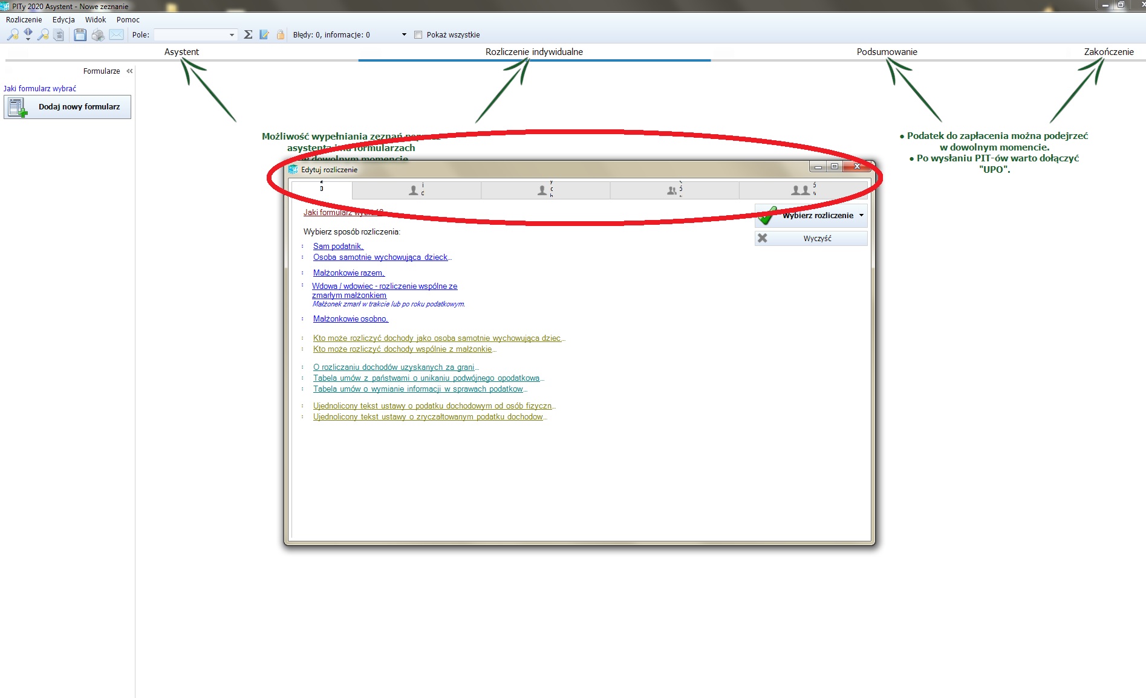Click the first magnifier icon in toolbar

[x=12, y=35]
